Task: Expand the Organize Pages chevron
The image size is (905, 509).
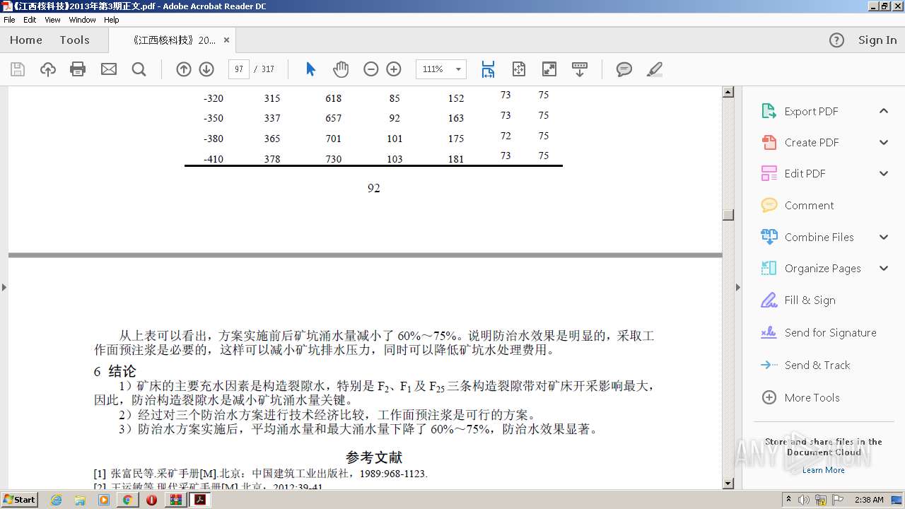Action: point(884,268)
